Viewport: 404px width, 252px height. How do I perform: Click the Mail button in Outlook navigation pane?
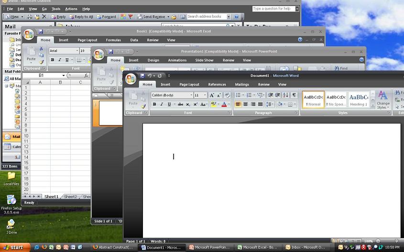(x=12, y=136)
